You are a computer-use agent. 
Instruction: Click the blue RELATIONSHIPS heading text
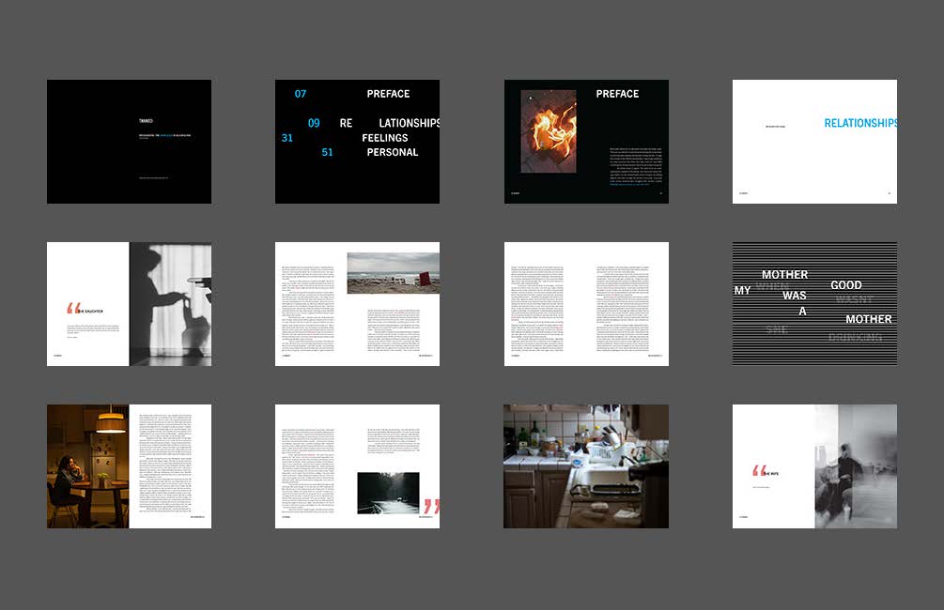pyautogui.click(x=859, y=123)
